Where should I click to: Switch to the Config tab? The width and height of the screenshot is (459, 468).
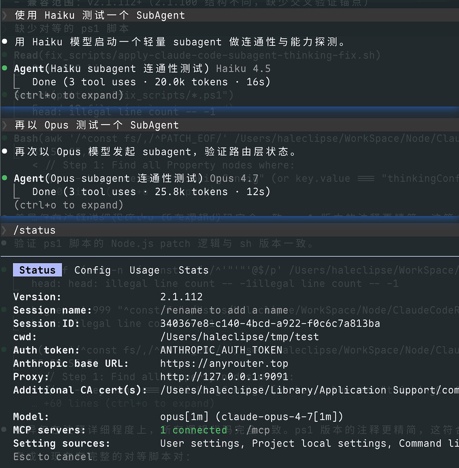[92, 270]
